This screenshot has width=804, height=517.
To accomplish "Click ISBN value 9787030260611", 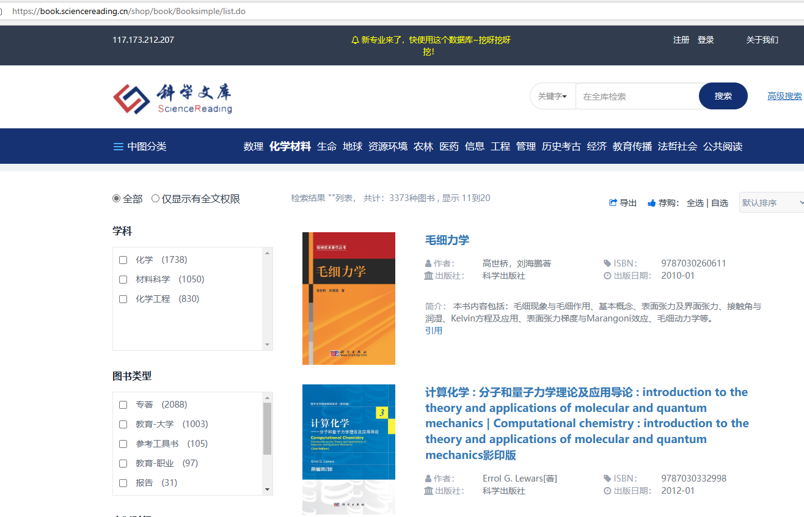I will coord(693,263).
